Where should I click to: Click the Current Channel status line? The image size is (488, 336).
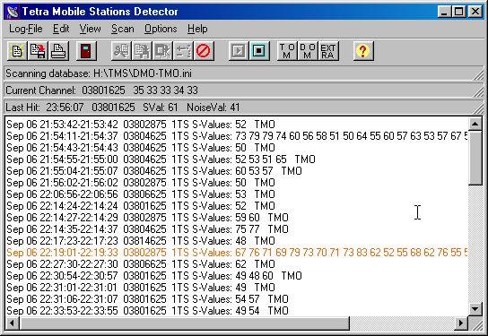244,90
